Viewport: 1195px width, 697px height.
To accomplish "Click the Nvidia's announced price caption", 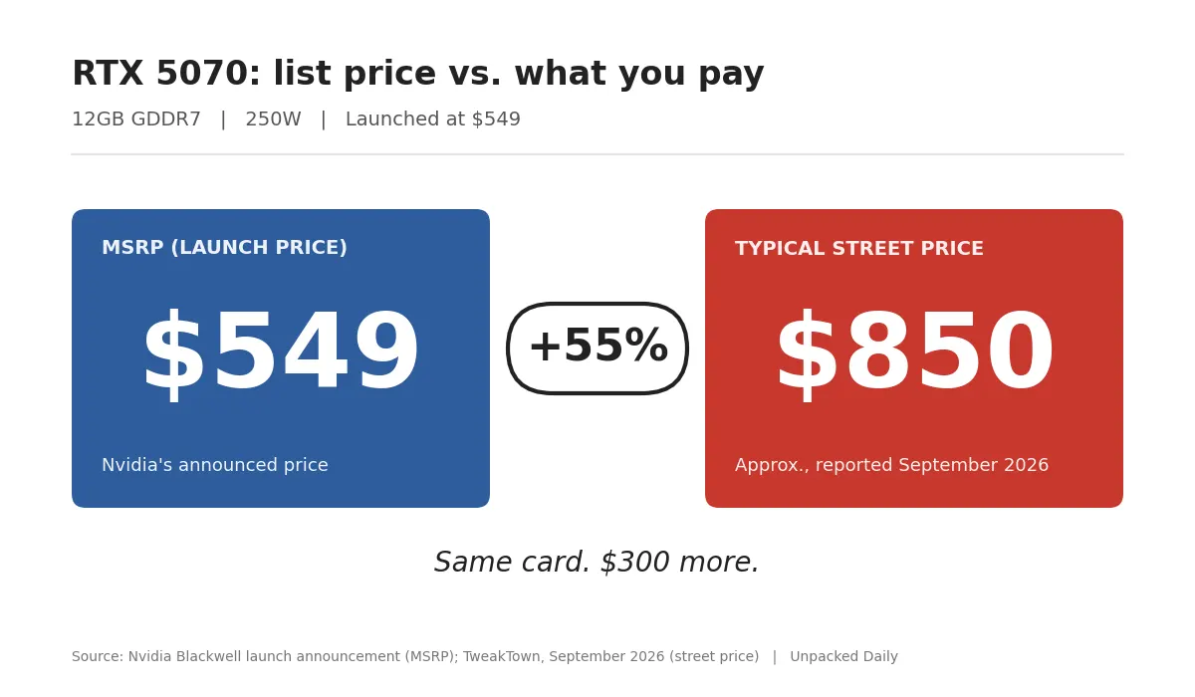I will click(215, 465).
